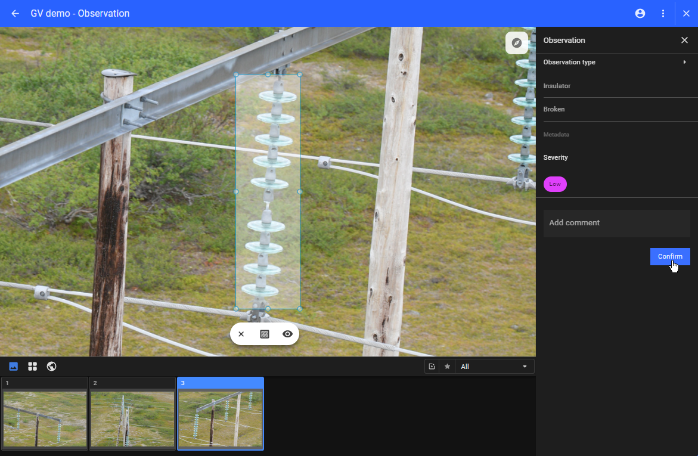This screenshot has width=698, height=456.
Task: Open thumbnail image 2
Action: (x=132, y=417)
